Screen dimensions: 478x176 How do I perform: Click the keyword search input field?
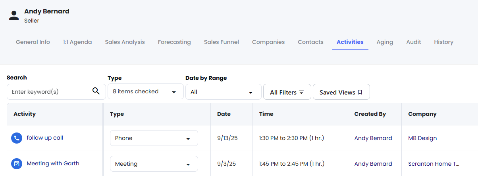pyautogui.click(x=50, y=92)
